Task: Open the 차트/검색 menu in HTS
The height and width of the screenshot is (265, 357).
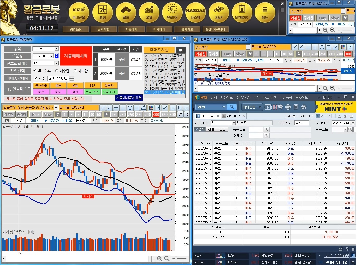Action: tap(269, 97)
